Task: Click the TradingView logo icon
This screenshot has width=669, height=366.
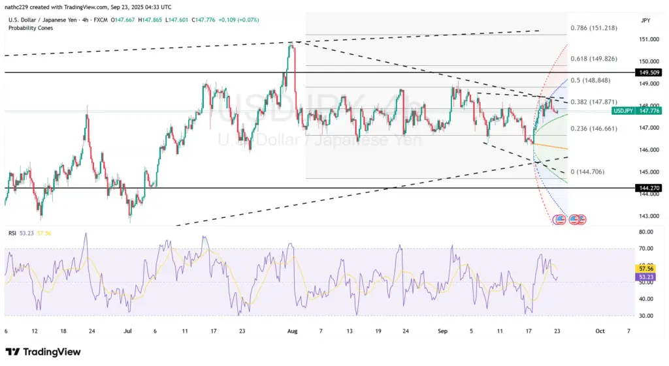Action: (x=12, y=352)
